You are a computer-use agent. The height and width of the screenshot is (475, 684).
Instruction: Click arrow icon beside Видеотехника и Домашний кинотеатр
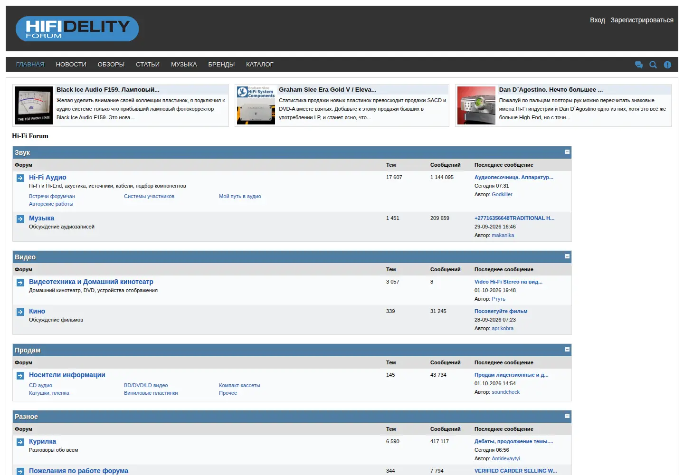click(x=20, y=283)
